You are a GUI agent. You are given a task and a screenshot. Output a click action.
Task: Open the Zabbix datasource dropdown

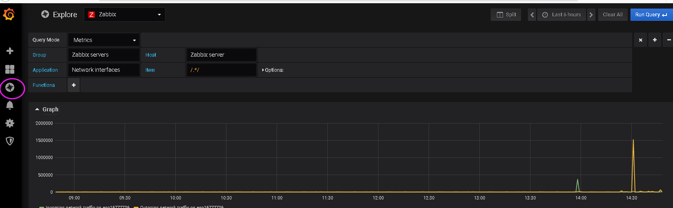coord(125,14)
